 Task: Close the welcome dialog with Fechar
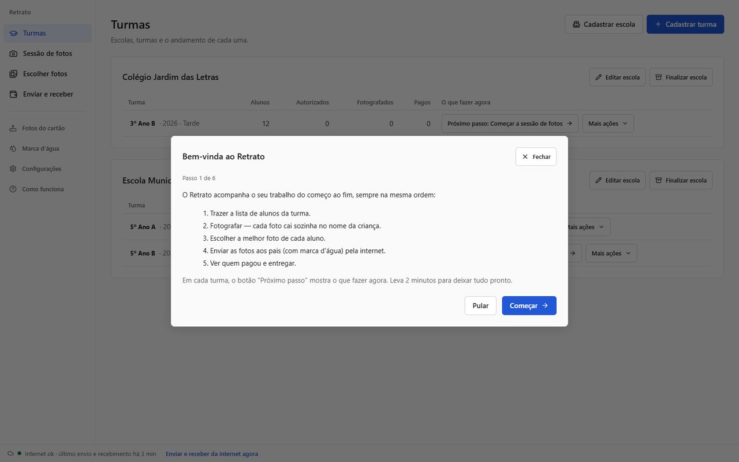[536, 157]
